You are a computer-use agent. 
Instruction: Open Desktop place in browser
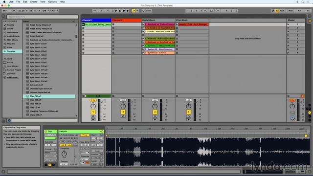pos(11,74)
